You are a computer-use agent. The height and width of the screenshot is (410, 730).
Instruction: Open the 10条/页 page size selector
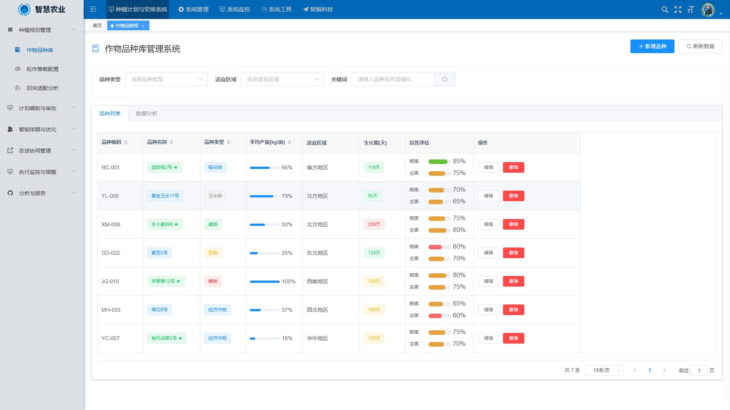pyautogui.click(x=605, y=370)
